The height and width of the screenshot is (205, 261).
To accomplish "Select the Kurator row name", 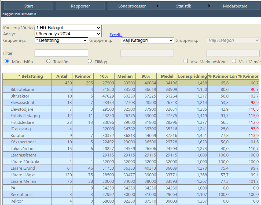I will [x=18, y=136].
